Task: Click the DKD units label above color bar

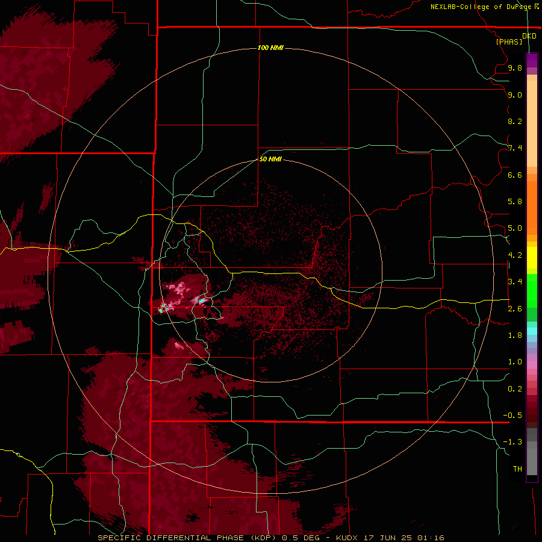Action: tap(529, 36)
